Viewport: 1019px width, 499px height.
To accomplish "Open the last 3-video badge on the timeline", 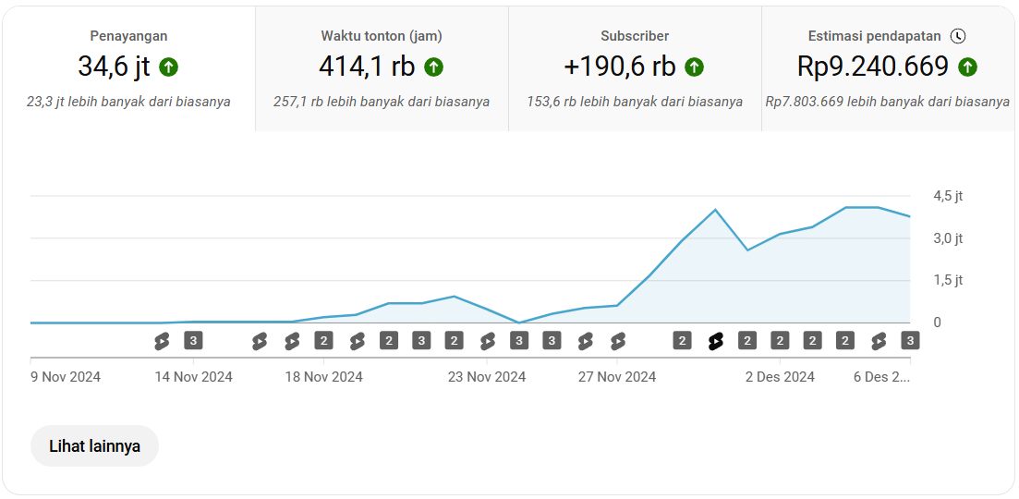I will (909, 341).
